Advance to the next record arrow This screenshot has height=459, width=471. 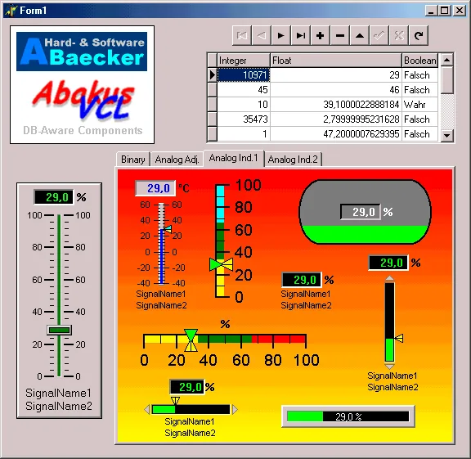[280, 36]
